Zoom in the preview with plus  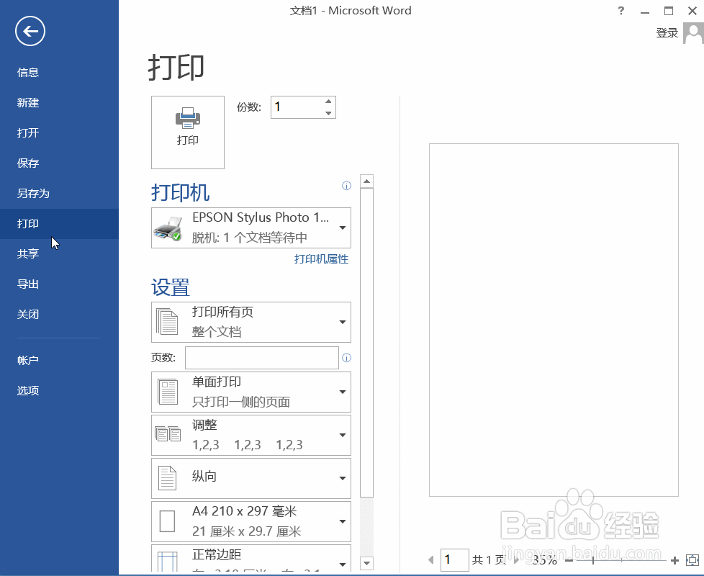point(674,560)
